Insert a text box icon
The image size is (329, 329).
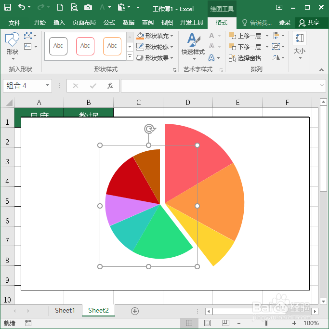(27, 46)
